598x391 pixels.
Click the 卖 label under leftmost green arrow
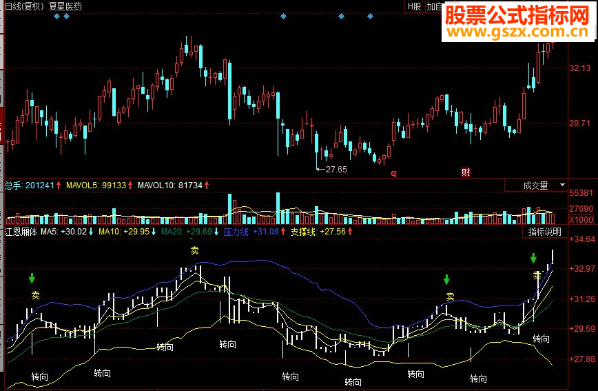pyautogui.click(x=35, y=295)
